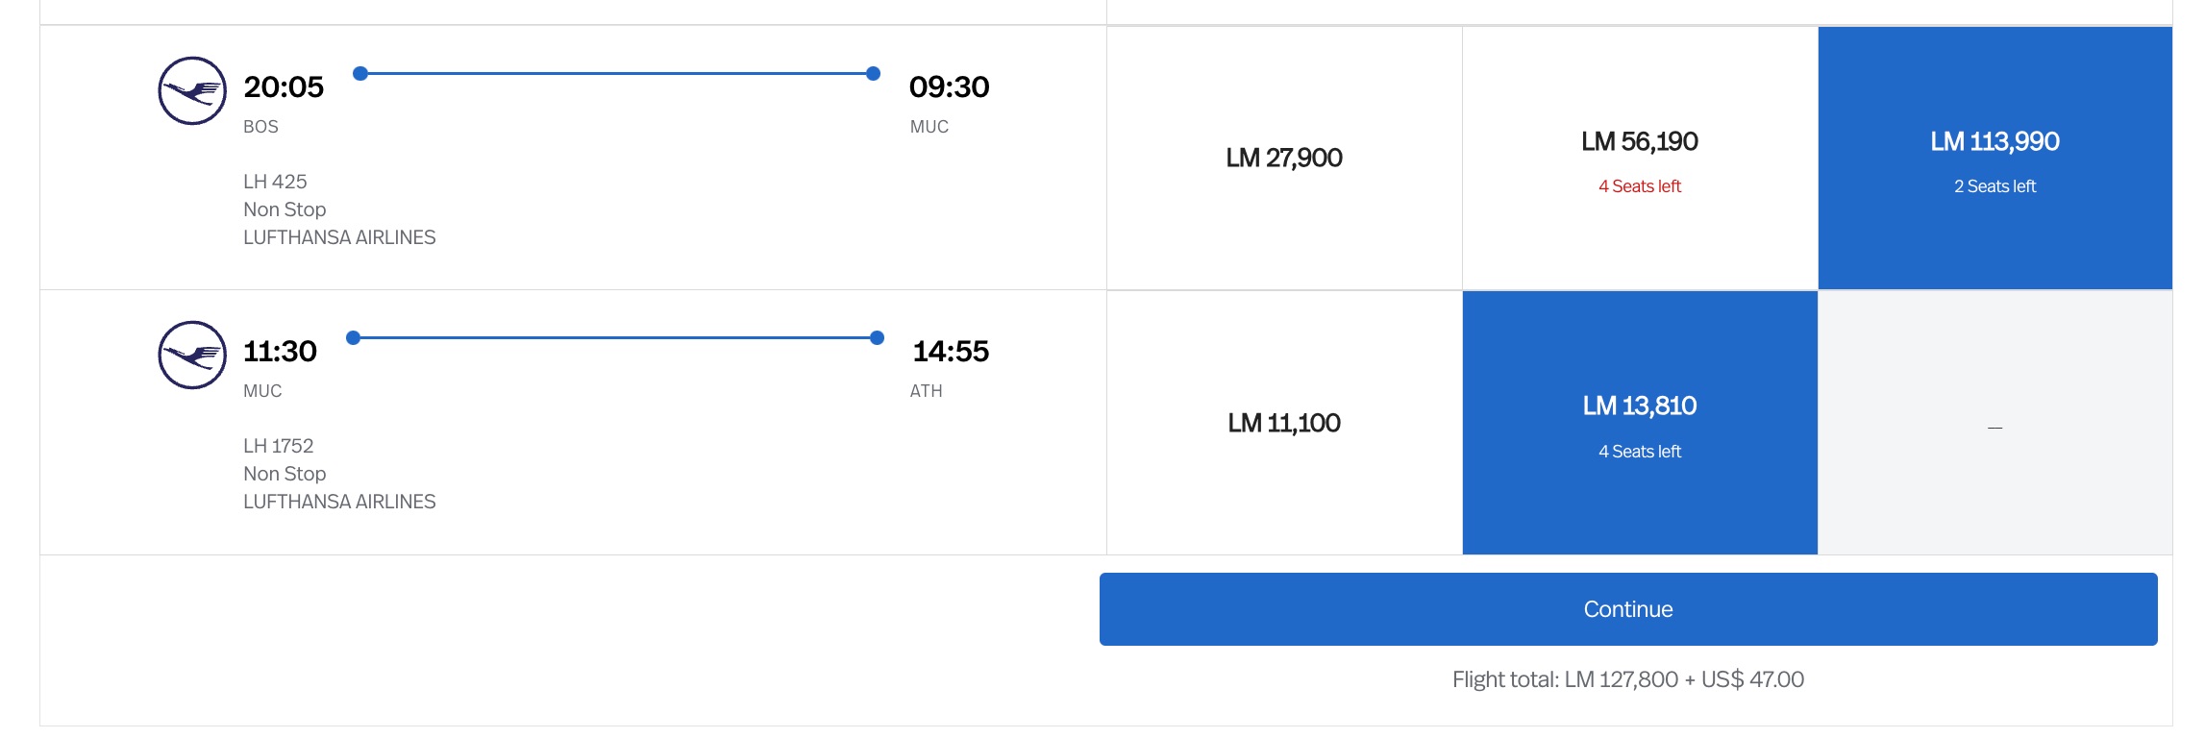Viewport: 2205px width, 738px height.
Task: Click the red "4 Seats left" notice
Action: point(1640,186)
